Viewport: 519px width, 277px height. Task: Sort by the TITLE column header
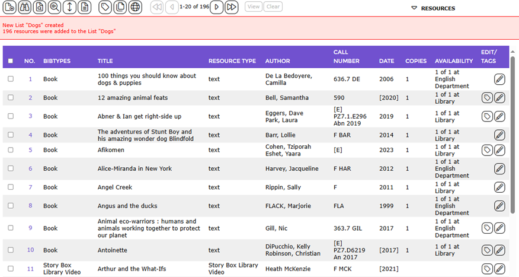coord(105,61)
